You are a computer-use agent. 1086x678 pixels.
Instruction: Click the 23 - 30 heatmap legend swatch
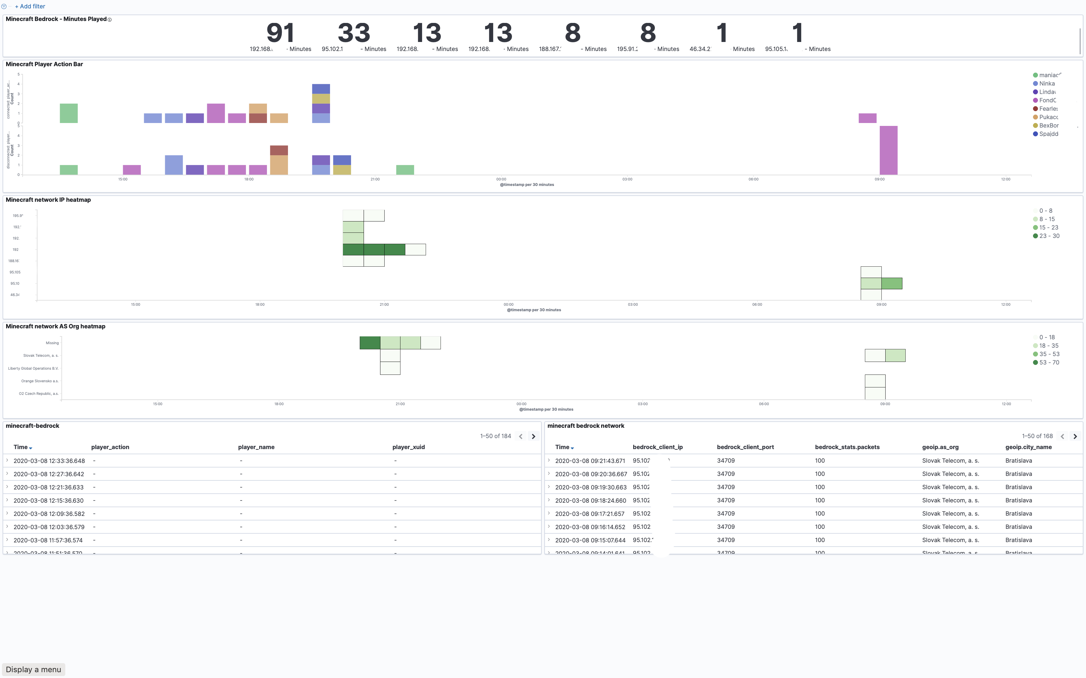(x=1035, y=236)
